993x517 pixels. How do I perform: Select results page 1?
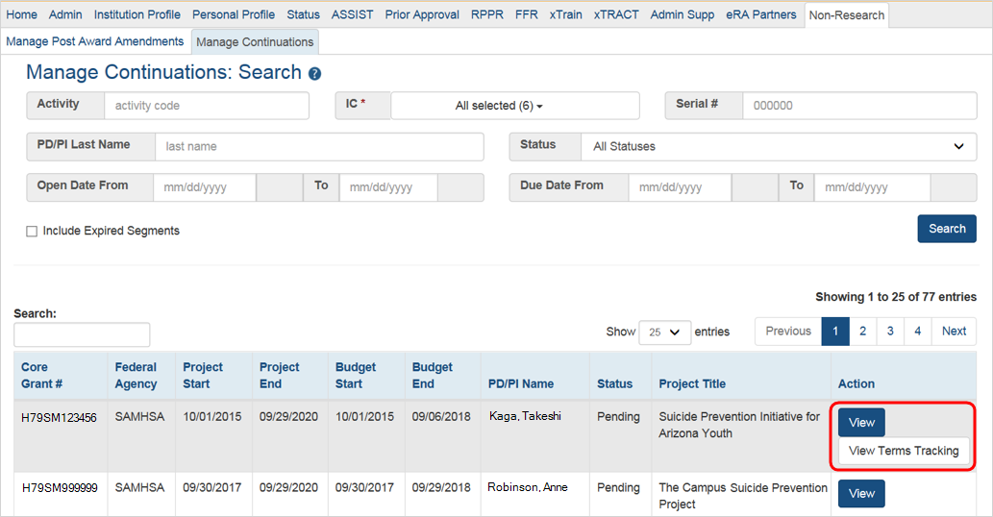point(835,332)
